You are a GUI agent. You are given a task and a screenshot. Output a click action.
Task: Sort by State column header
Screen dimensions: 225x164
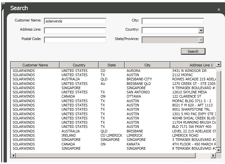click(111, 65)
